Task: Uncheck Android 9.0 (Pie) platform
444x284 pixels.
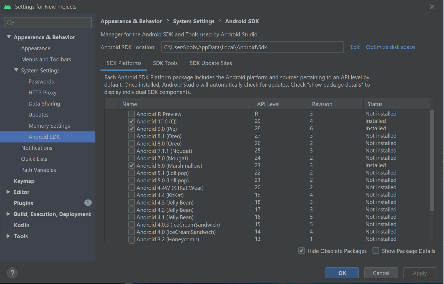Action: 132,129
